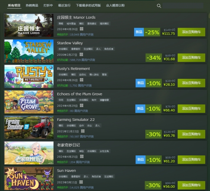
Task: Click the 新品 badge on Manor Lords
Action: point(139,32)
